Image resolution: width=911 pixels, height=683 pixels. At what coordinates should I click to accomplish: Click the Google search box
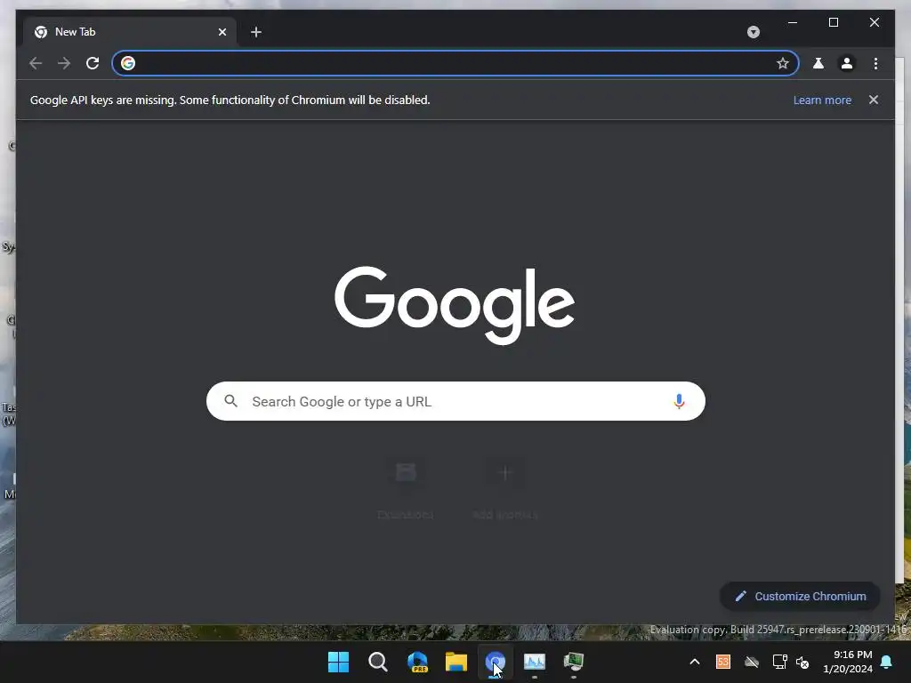455,401
